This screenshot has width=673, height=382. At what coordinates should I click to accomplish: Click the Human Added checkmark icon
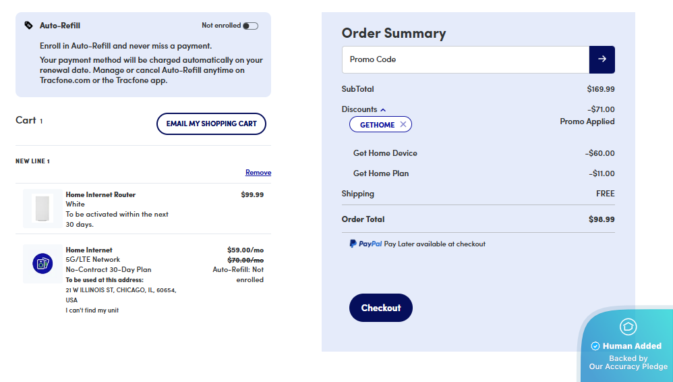coord(595,346)
